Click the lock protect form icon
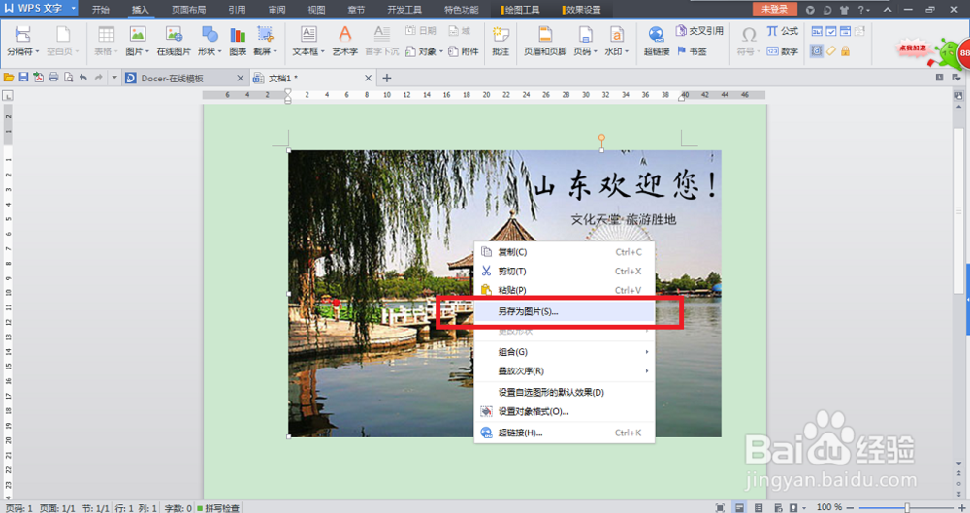This screenshot has height=513, width=970. (x=845, y=51)
